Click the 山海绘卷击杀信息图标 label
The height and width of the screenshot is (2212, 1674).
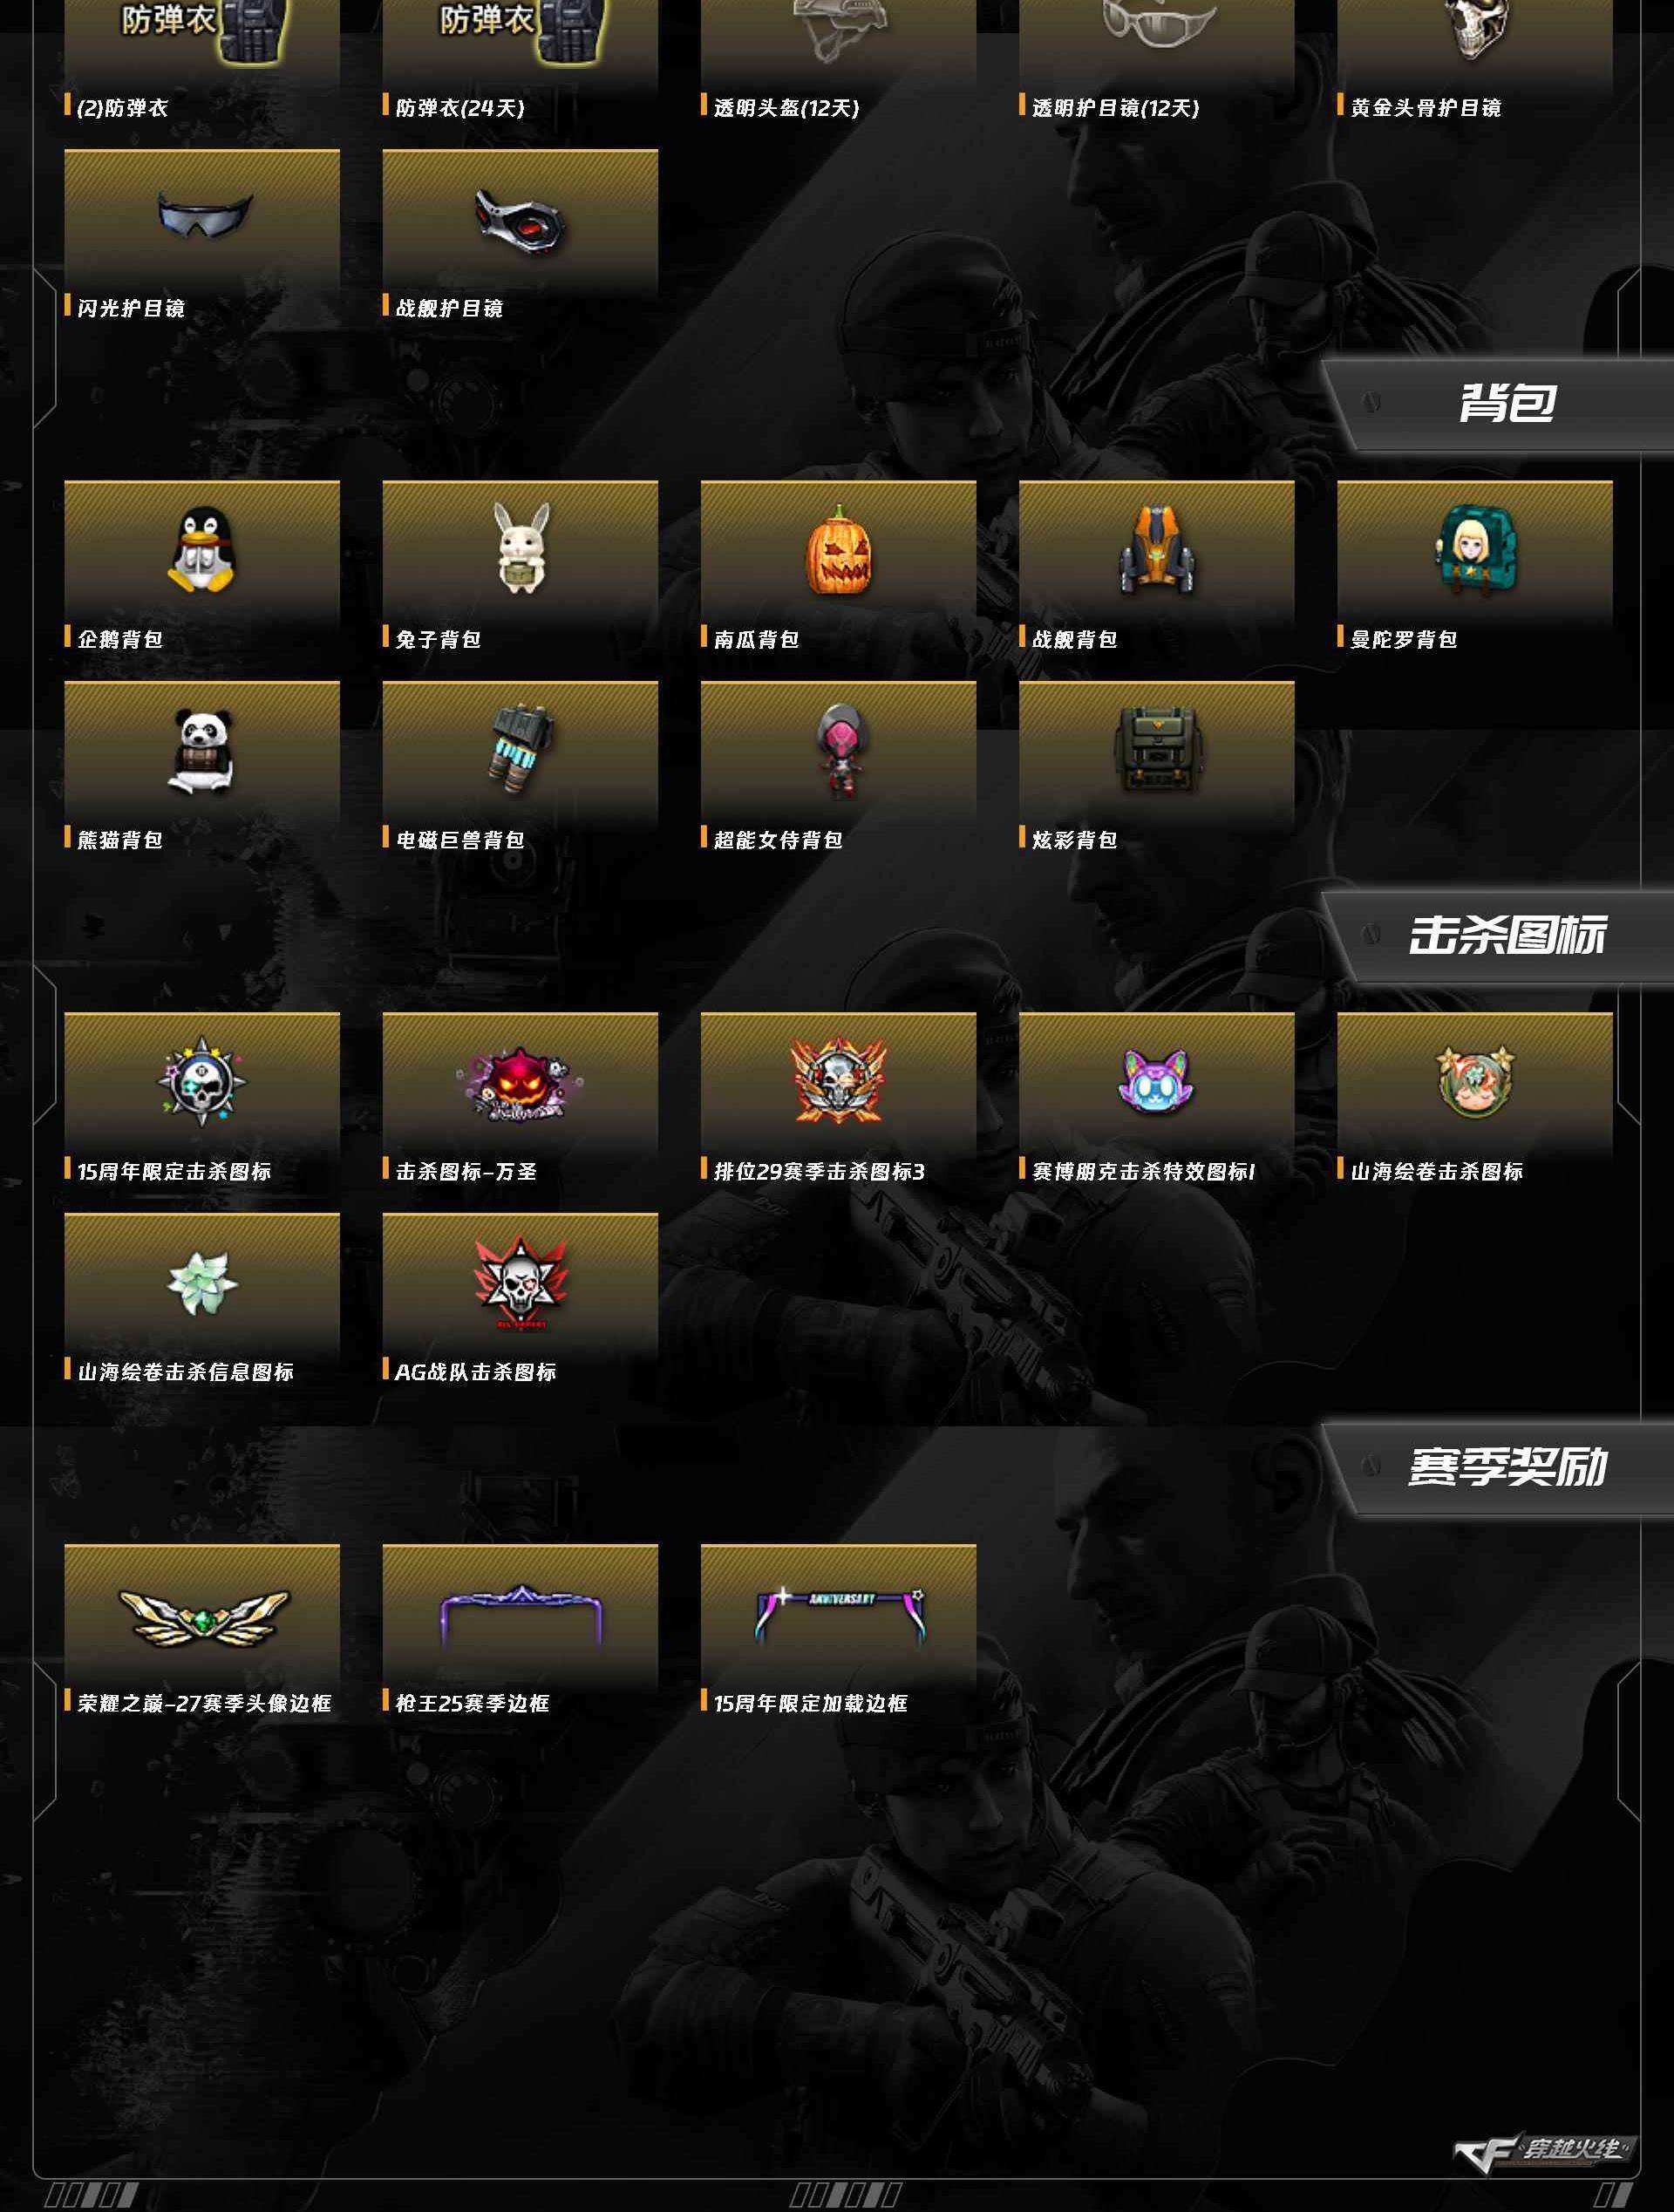[x=186, y=1372]
